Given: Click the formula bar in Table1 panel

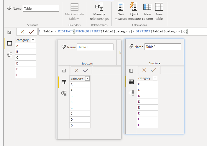Looking at the screenshot, I should pyautogui.click(x=107, y=70).
